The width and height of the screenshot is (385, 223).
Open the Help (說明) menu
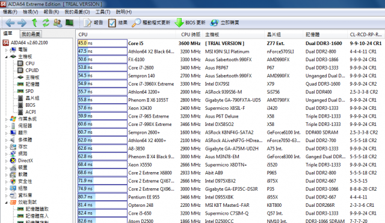tap(124, 12)
